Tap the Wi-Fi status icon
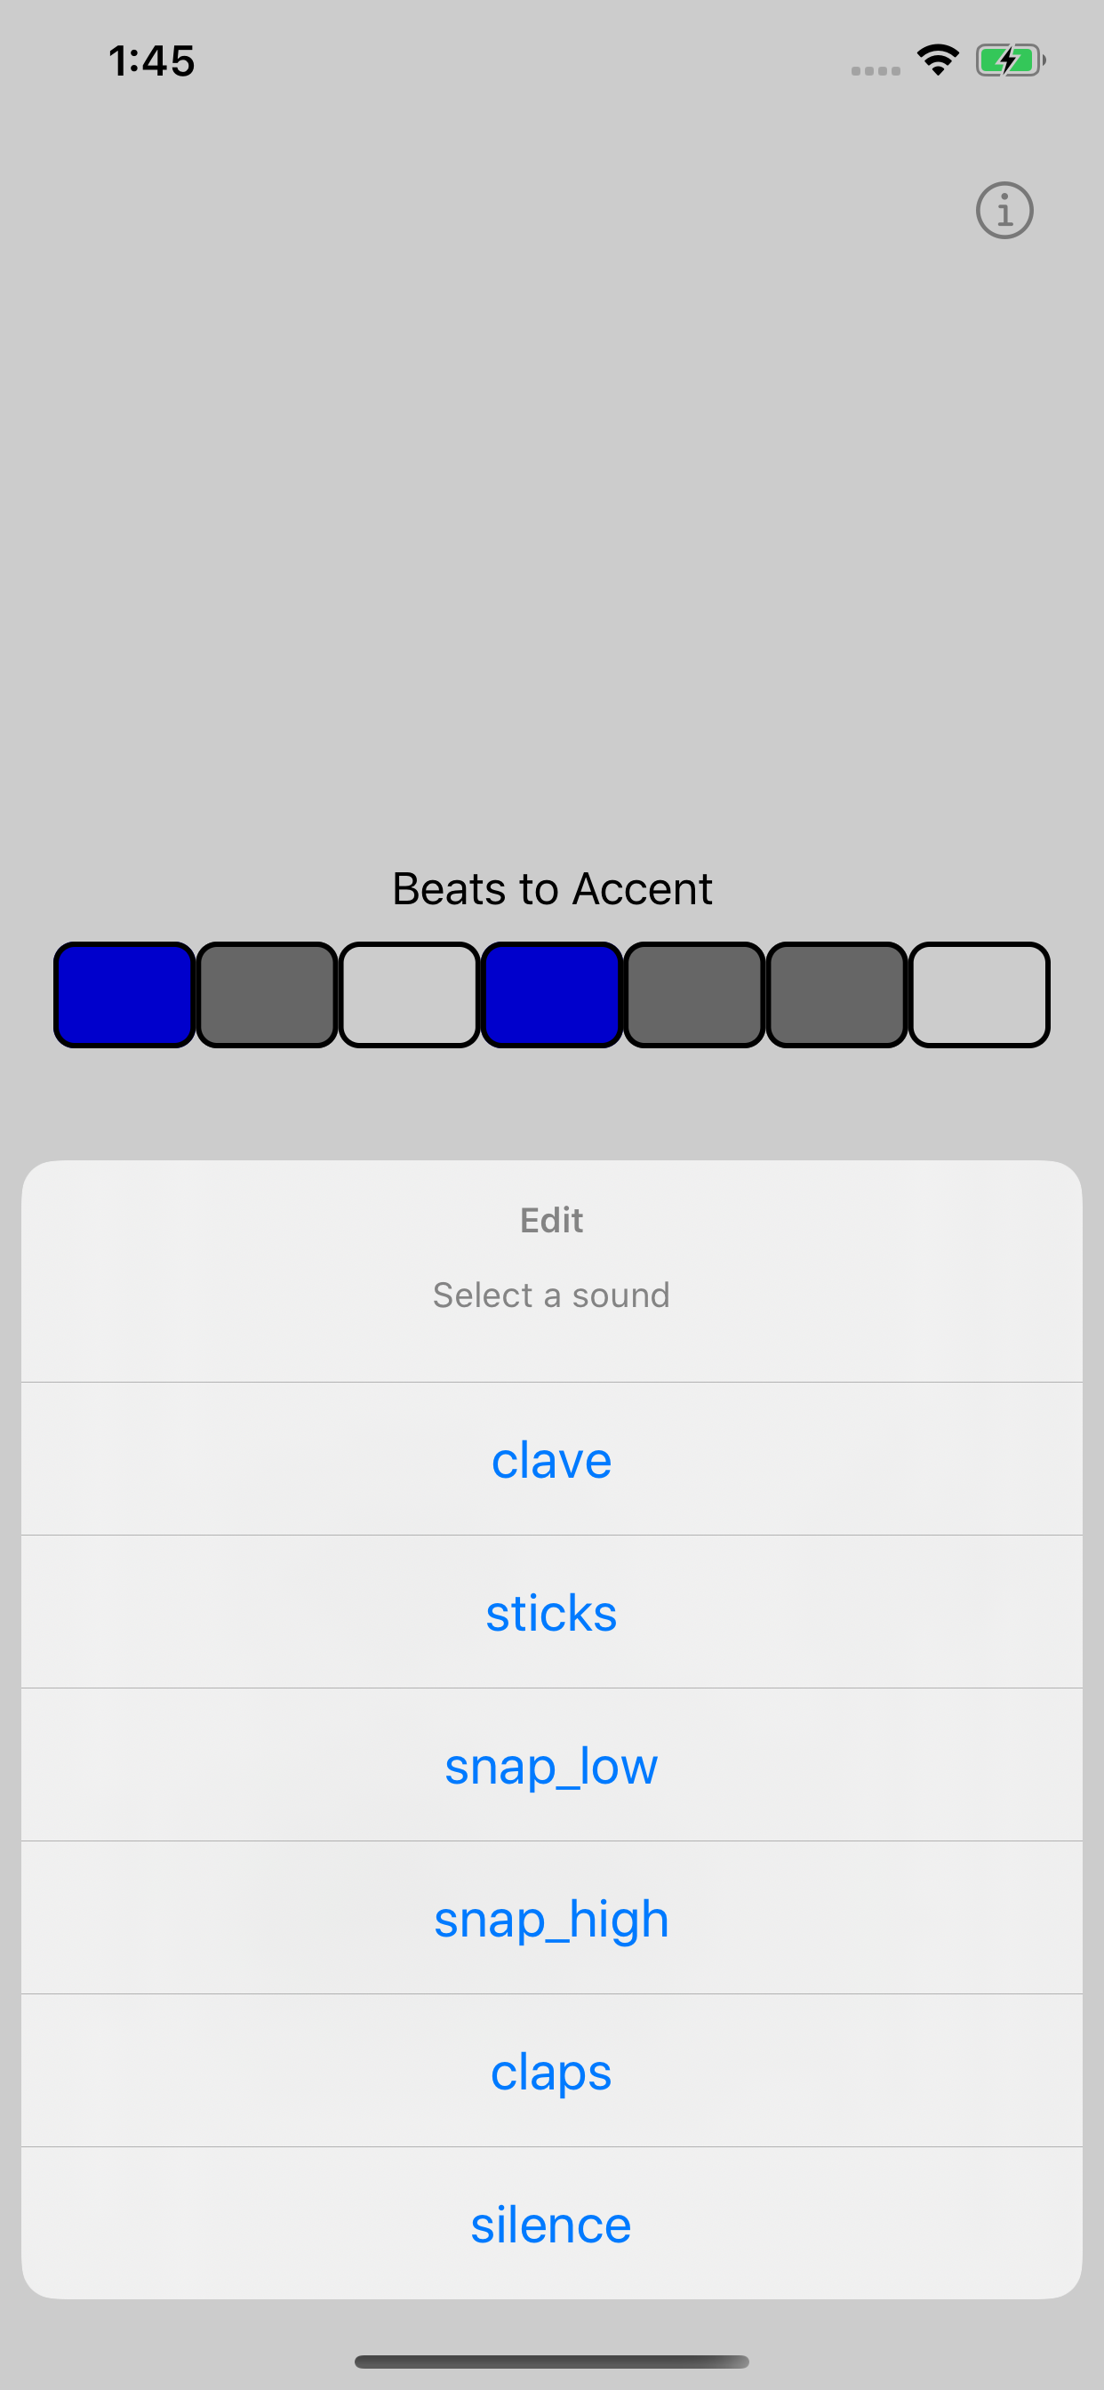The image size is (1104, 2390). click(937, 61)
